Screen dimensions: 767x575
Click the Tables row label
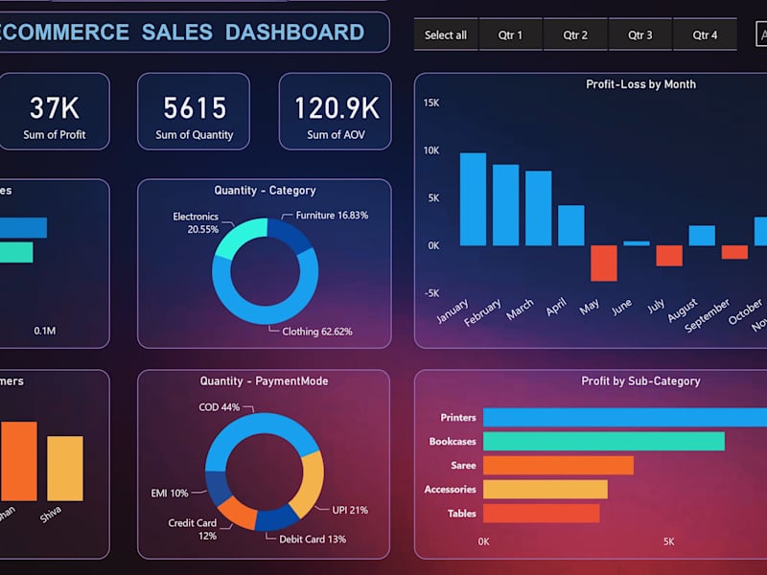[x=462, y=514]
